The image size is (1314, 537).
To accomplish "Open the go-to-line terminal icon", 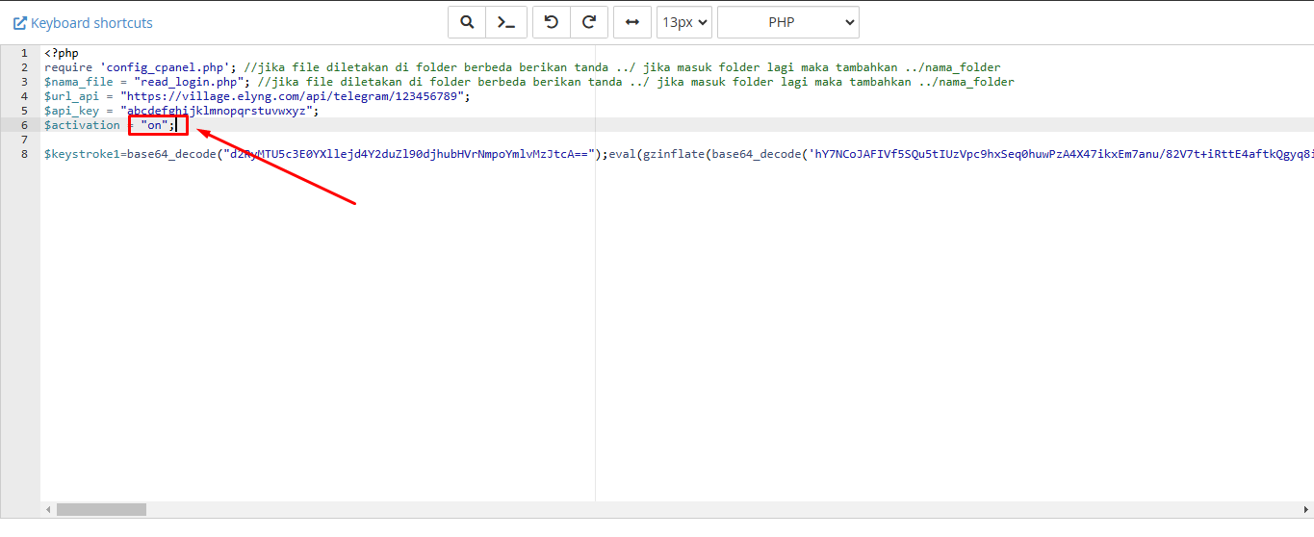I will coord(504,22).
